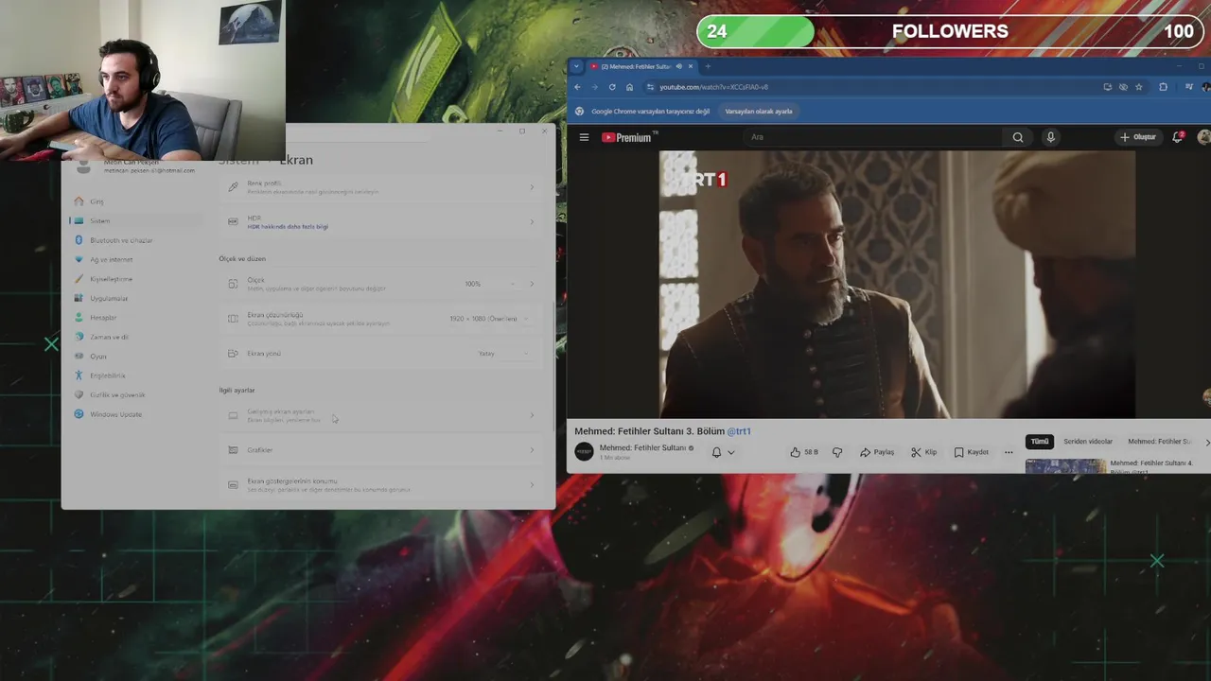Viewport: 1211px width, 681px height.
Task: Mute the tab via speaker icon
Action: tap(678, 66)
